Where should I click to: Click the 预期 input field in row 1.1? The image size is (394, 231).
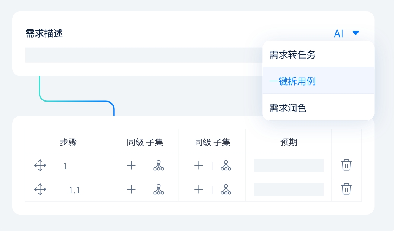click(x=289, y=189)
